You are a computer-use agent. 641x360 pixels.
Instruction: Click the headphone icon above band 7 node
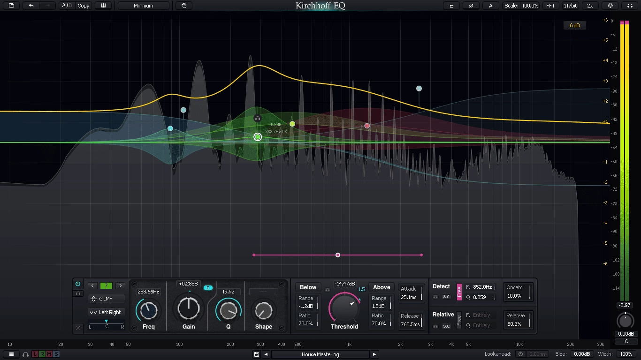point(257,119)
